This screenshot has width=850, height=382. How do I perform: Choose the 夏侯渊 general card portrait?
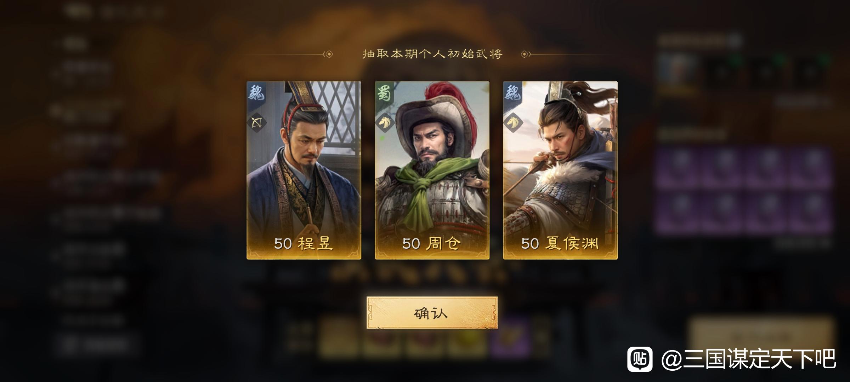pyautogui.click(x=560, y=170)
